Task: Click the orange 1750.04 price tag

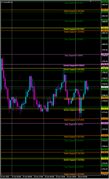Action: pos(105,173)
